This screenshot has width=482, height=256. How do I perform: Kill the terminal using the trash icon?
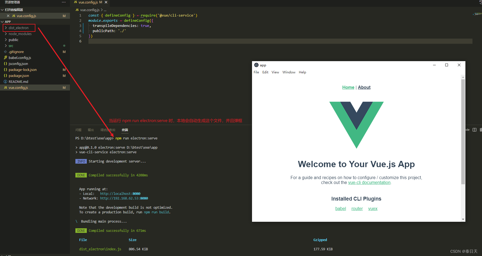pos(481,130)
